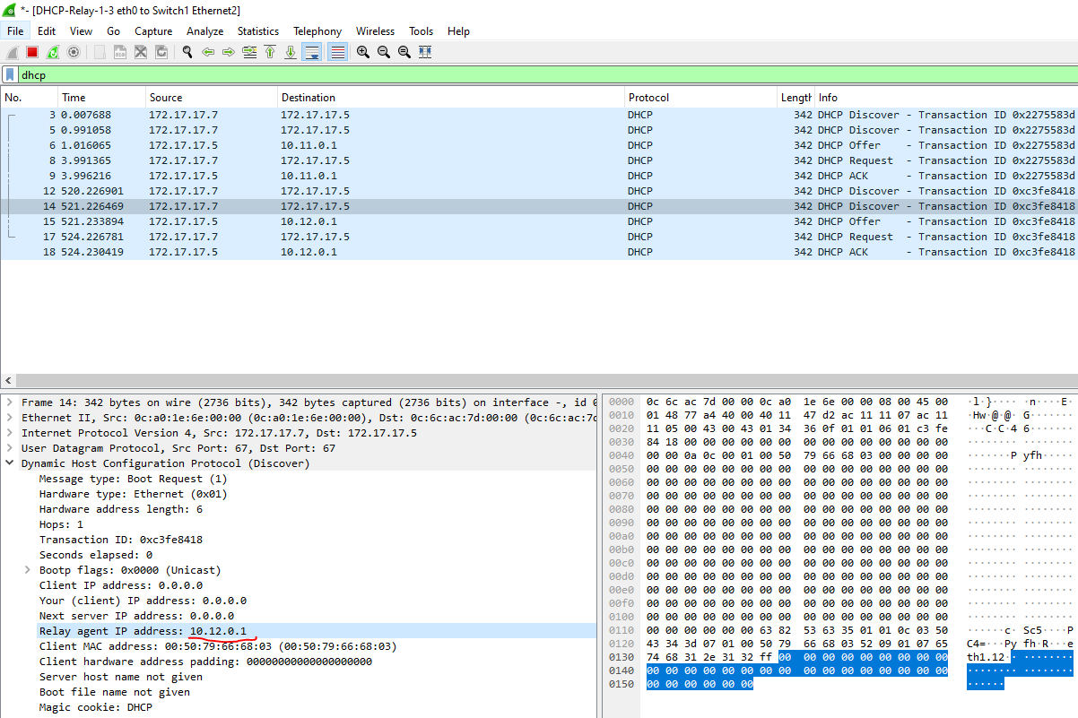Image resolution: width=1078 pixels, height=718 pixels.
Task: Click the display filter bookmark icon
Action: 10,75
